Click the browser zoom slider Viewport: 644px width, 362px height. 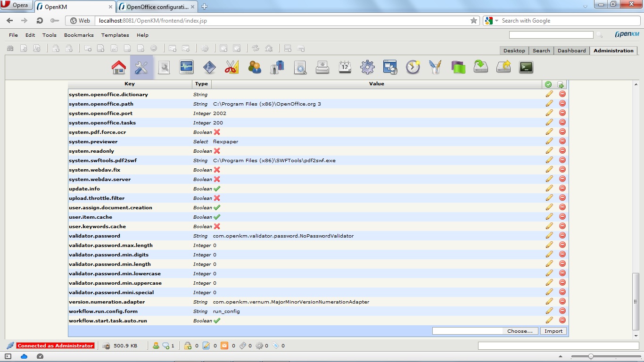[590, 356]
